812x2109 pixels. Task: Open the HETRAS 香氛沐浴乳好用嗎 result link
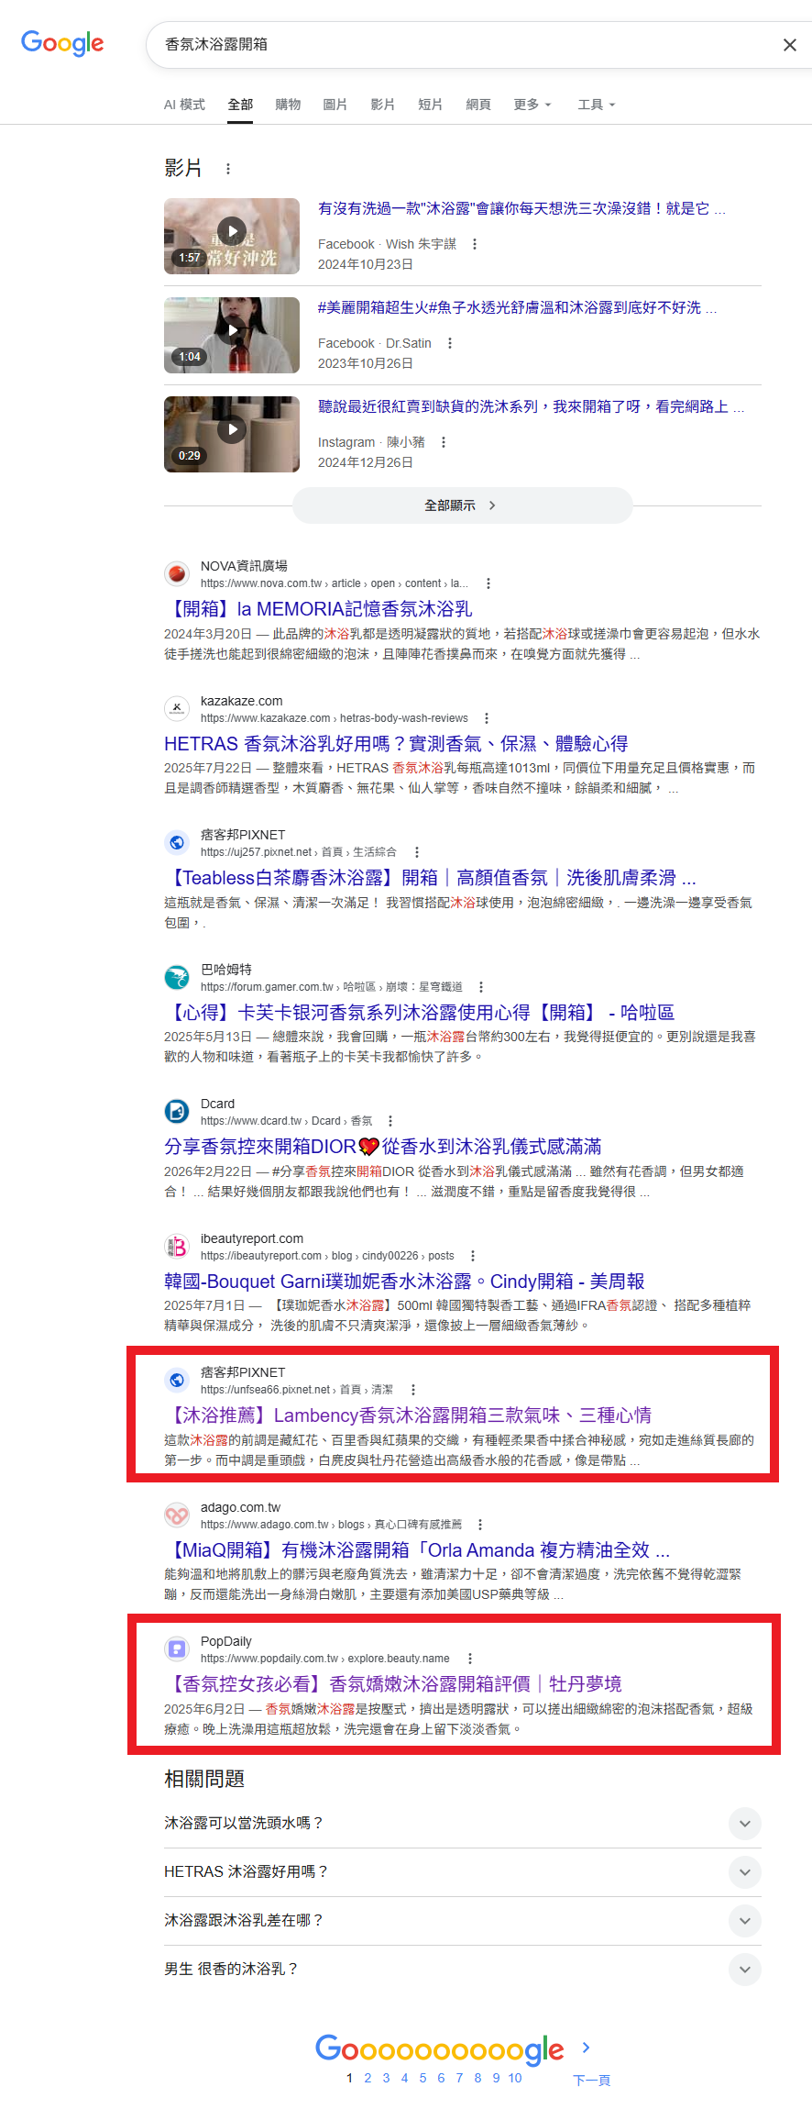(396, 744)
